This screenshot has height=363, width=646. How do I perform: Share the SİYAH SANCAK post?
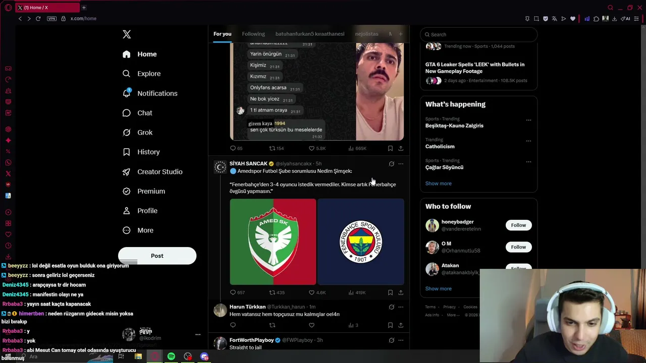(401, 292)
